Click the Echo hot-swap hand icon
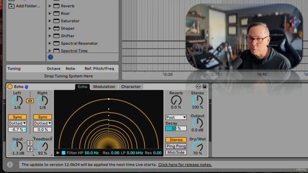This screenshot has height=173, width=308. [26, 86]
